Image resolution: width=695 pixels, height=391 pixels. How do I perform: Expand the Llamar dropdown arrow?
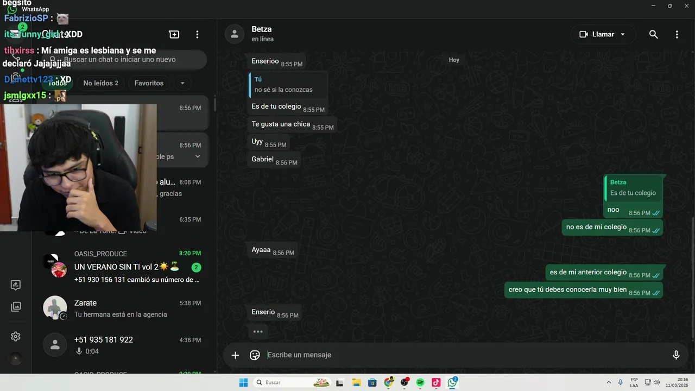pyautogui.click(x=623, y=34)
